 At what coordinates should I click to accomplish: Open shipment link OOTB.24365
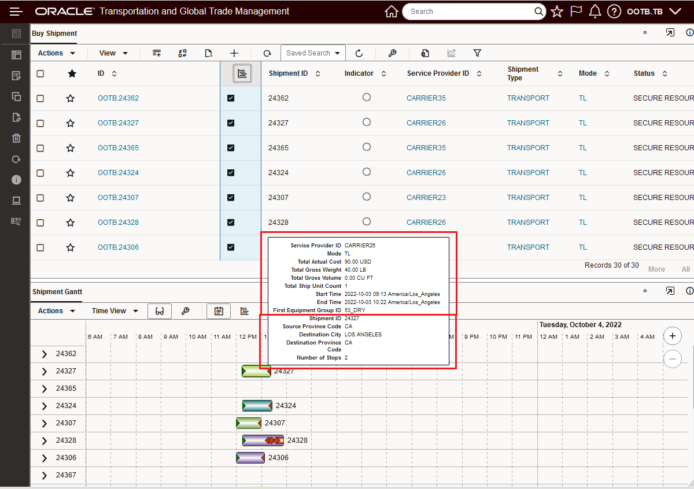118,148
